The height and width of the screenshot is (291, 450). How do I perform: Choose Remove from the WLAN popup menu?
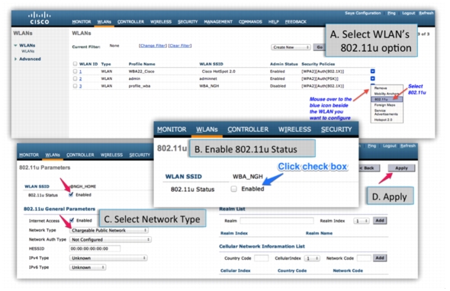[x=381, y=88]
